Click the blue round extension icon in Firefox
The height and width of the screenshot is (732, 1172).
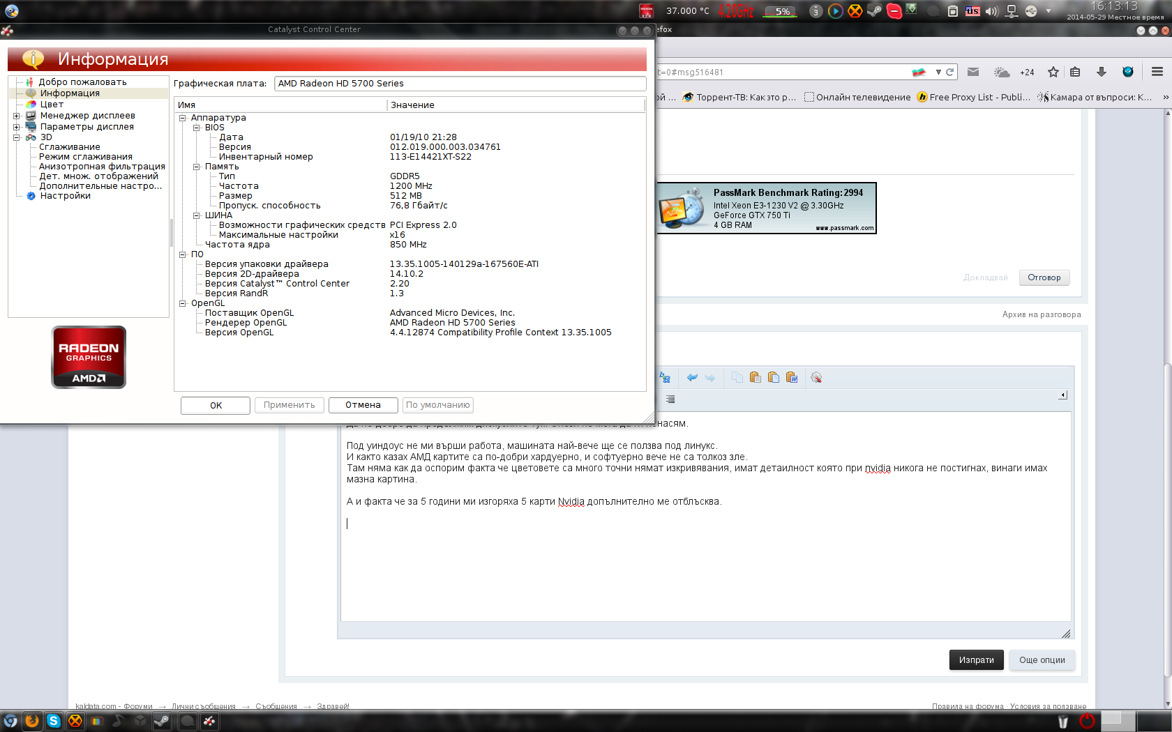1128,72
